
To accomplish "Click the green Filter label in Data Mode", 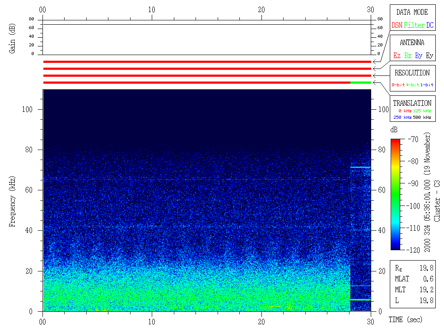I will click(x=414, y=26).
